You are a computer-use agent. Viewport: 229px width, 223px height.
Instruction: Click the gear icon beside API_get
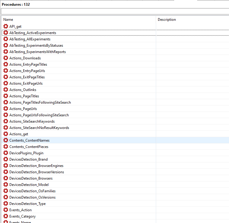pyautogui.click(x=5, y=27)
